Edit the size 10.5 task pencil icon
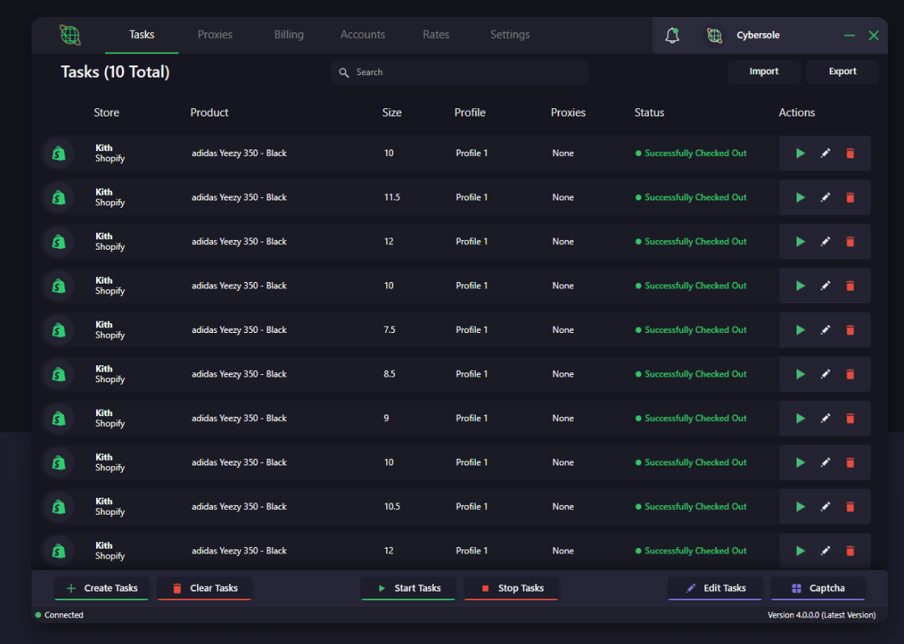The height and width of the screenshot is (644, 904). point(826,507)
